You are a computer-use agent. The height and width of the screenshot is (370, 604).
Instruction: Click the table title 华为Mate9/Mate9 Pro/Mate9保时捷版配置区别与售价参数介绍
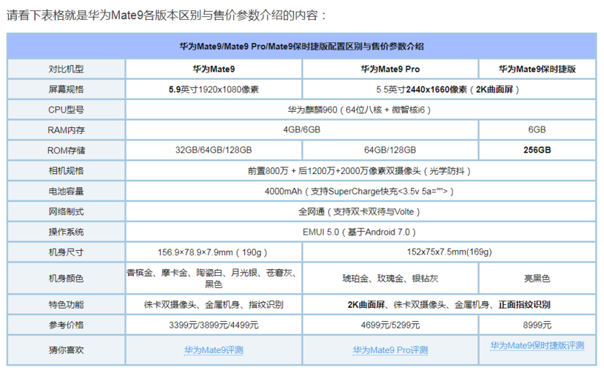tap(301, 47)
